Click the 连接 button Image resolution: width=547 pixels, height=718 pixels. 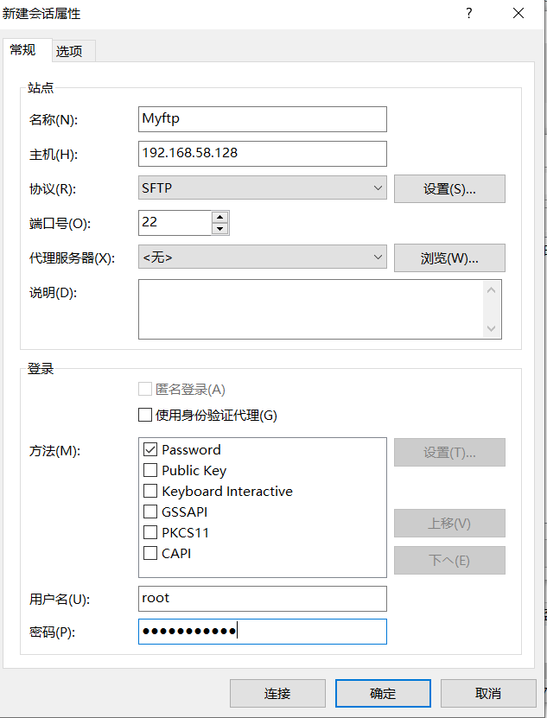click(x=277, y=693)
